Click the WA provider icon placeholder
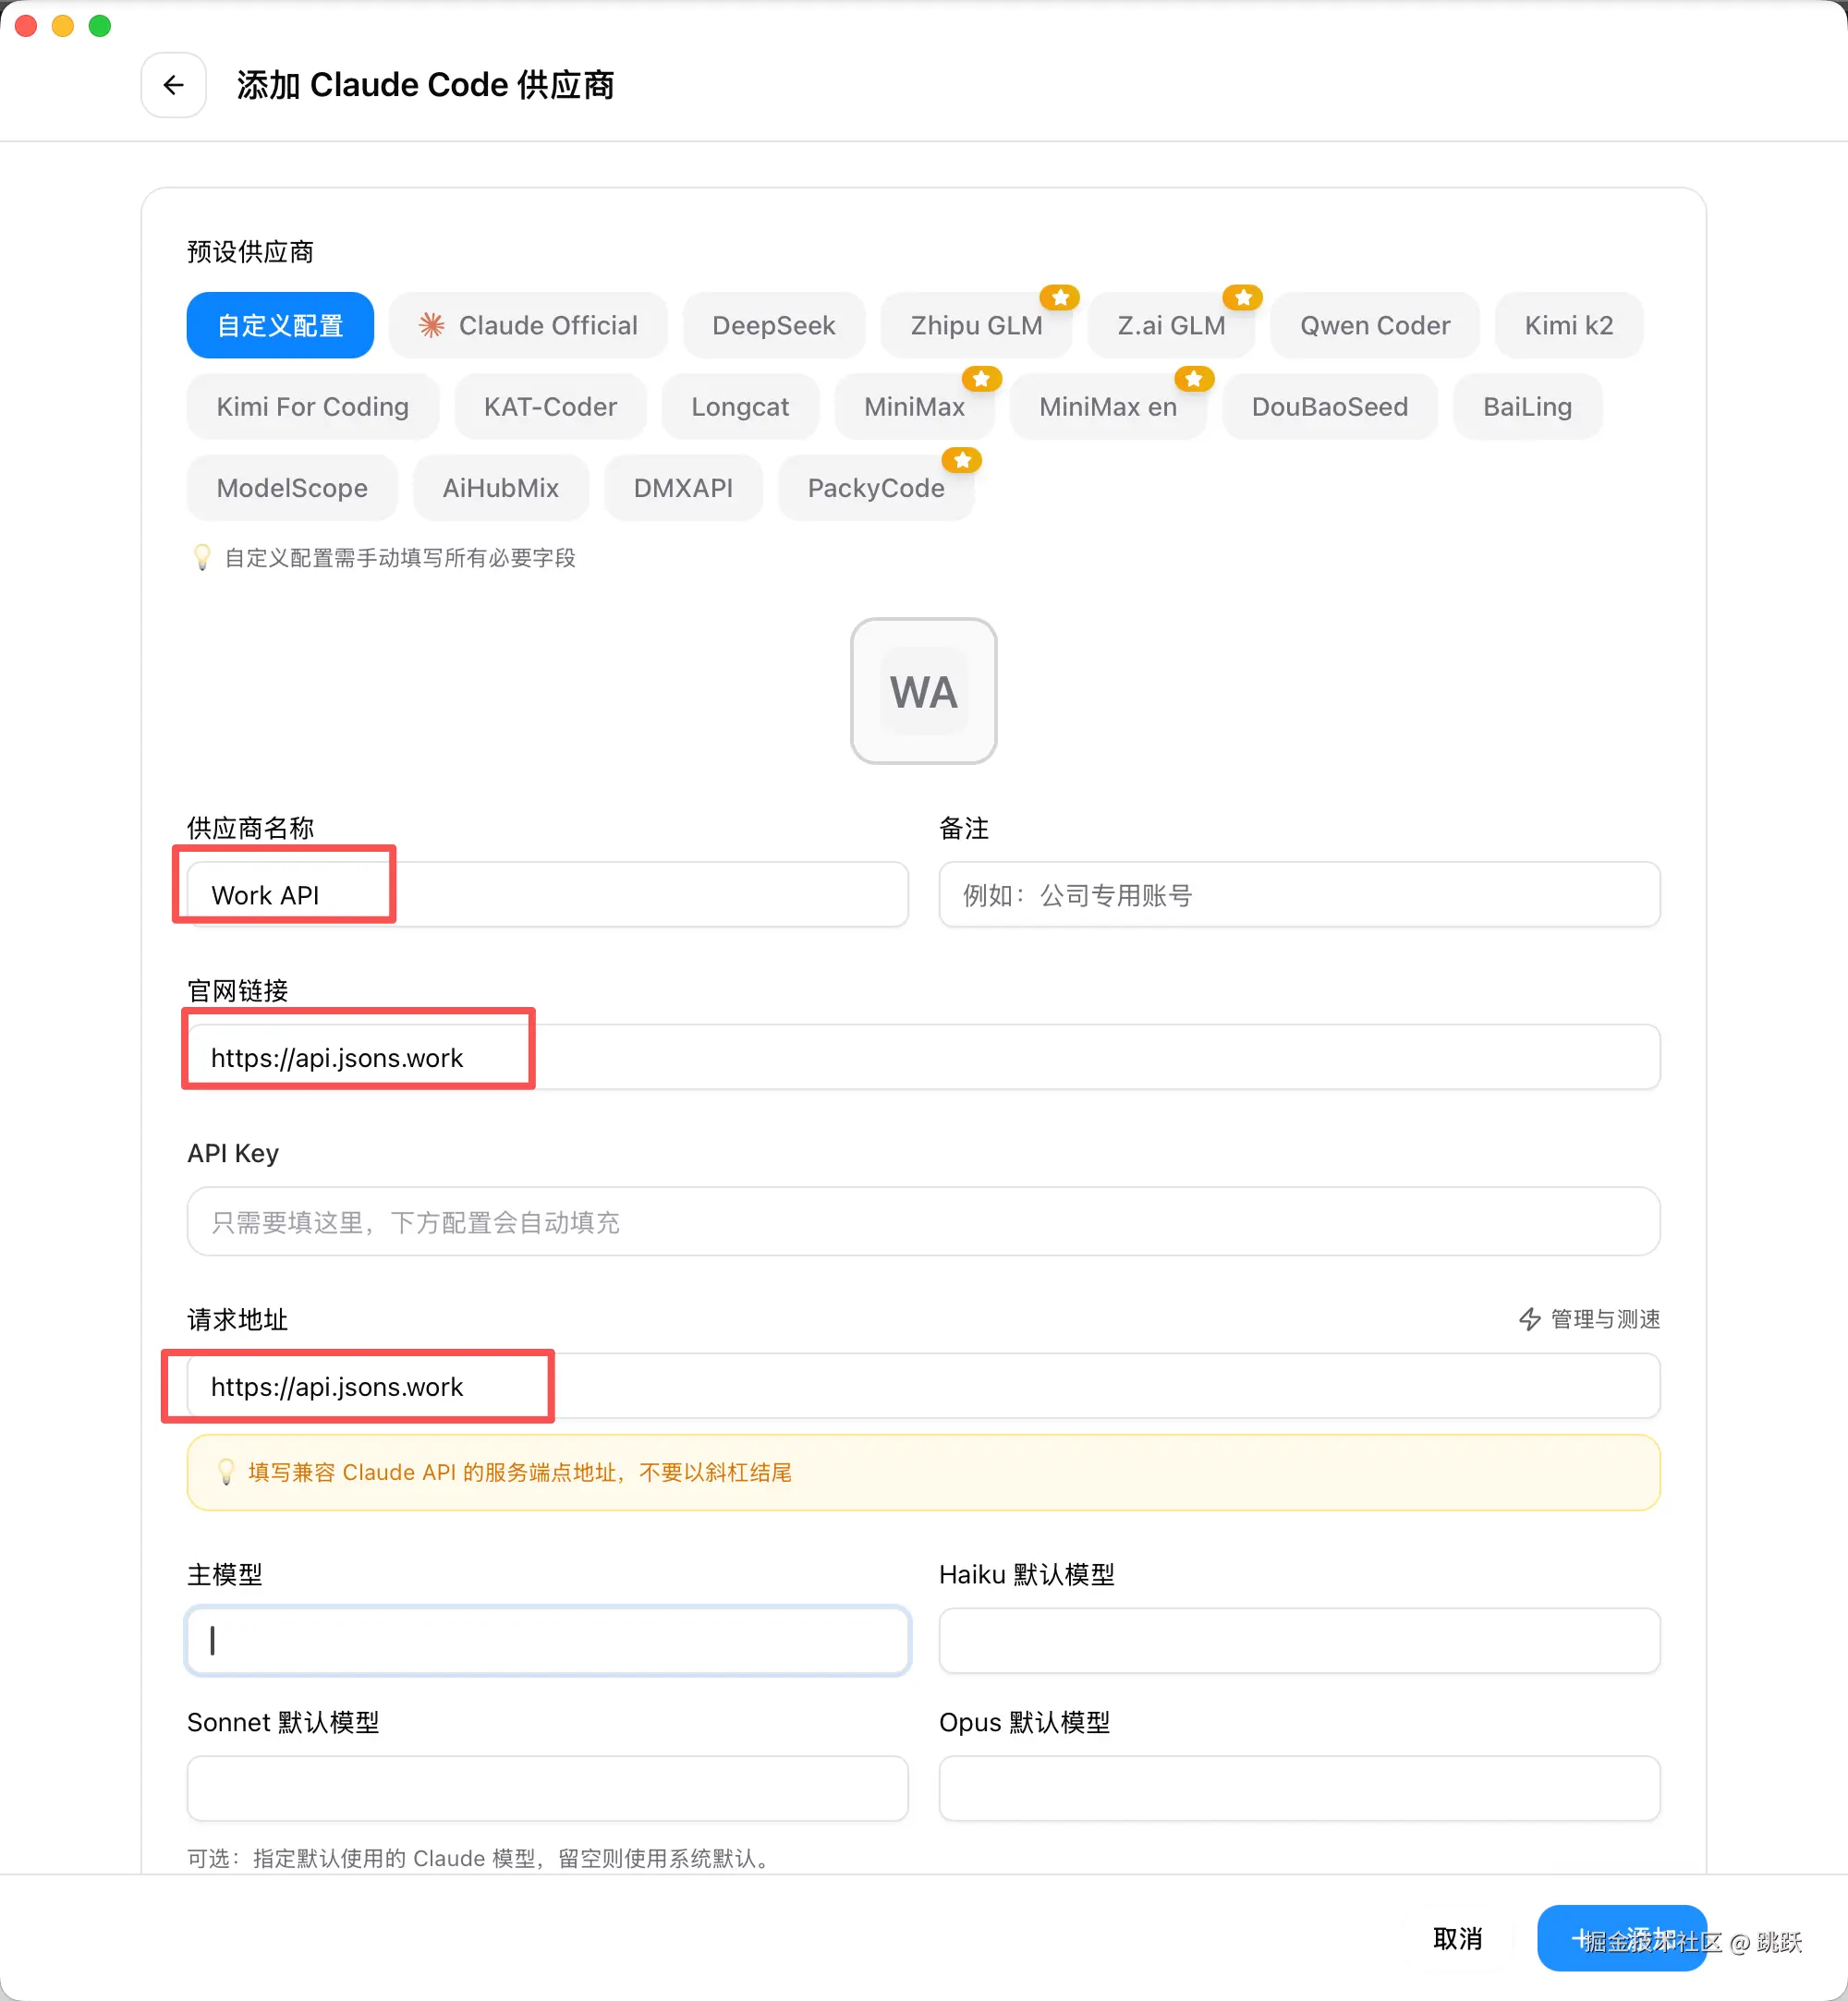The width and height of the screenshot is (1848, 2001). (923, 691)
